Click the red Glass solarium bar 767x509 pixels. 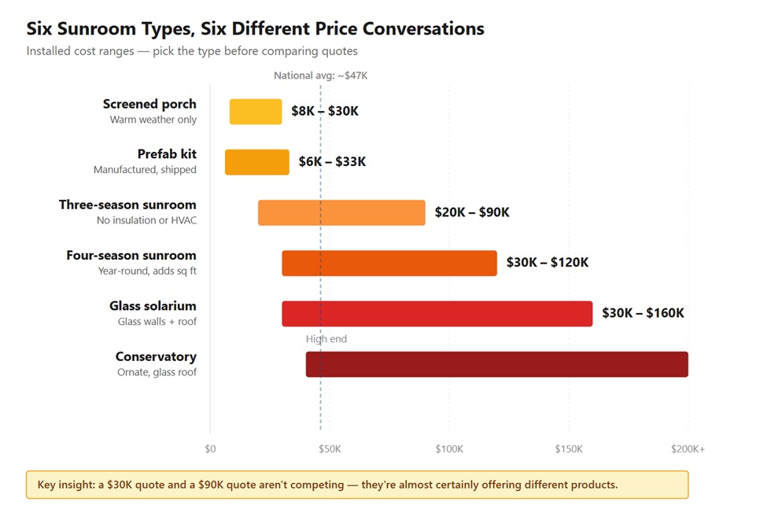click(437, 313)
